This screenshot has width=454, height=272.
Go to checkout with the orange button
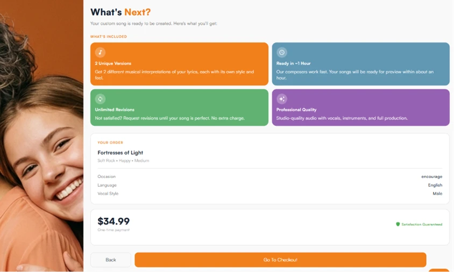[x=280, y=260]
